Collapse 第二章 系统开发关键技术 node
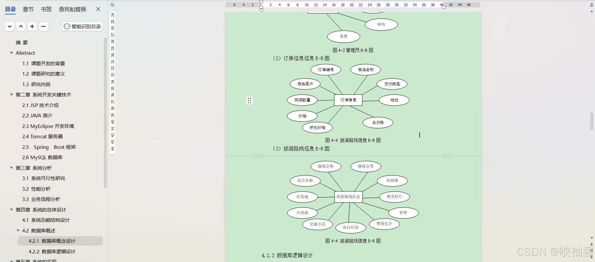This screenshot has height=262, width=595. pyautogui.click(x=12, y=95)
